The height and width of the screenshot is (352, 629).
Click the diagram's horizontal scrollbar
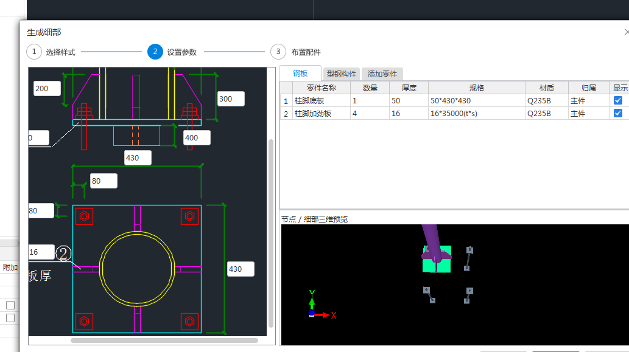tap(164, 341)
